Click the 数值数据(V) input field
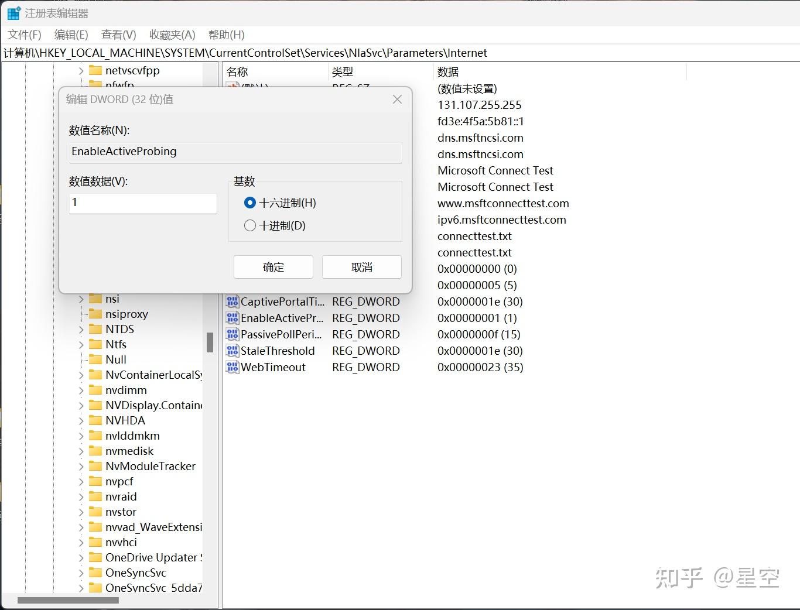The image size is (800, 610). click(143, 203)
